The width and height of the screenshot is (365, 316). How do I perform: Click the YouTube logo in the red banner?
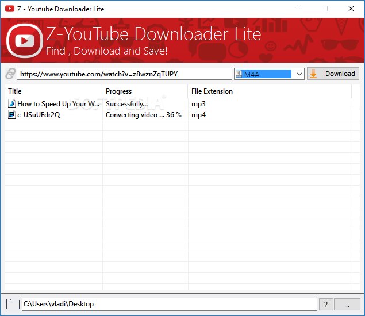click(x=25, y=41)
